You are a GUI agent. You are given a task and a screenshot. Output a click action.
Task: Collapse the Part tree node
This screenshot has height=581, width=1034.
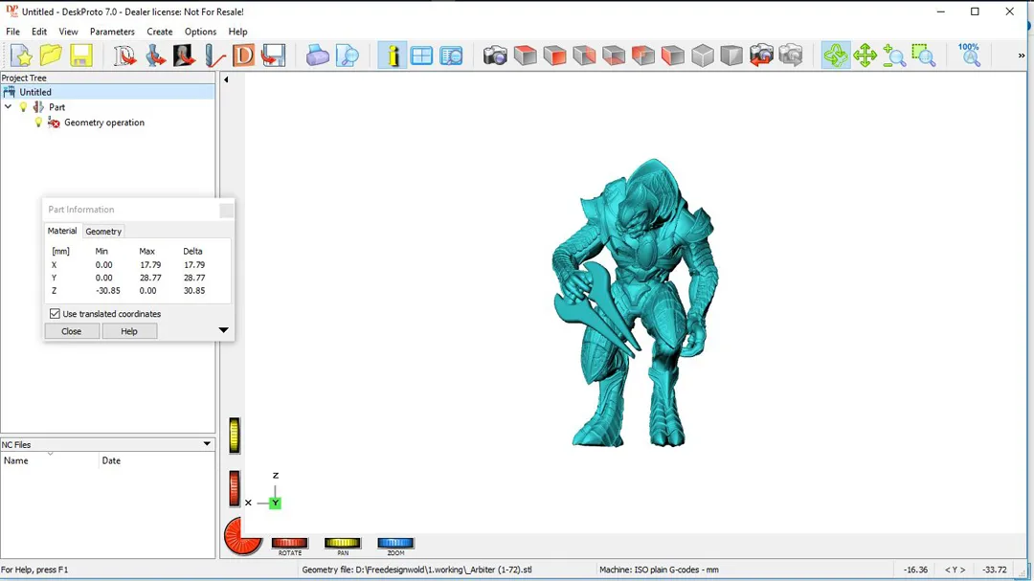point(8,107)
